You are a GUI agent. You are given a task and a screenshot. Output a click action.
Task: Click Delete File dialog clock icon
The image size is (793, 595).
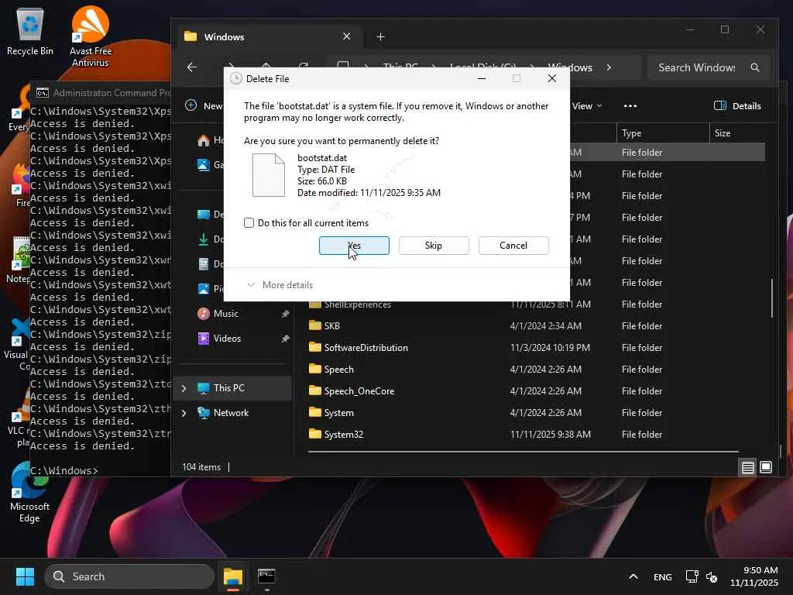(235, 78)
